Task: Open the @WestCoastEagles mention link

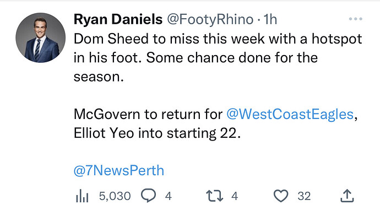Action: [290, 114]
